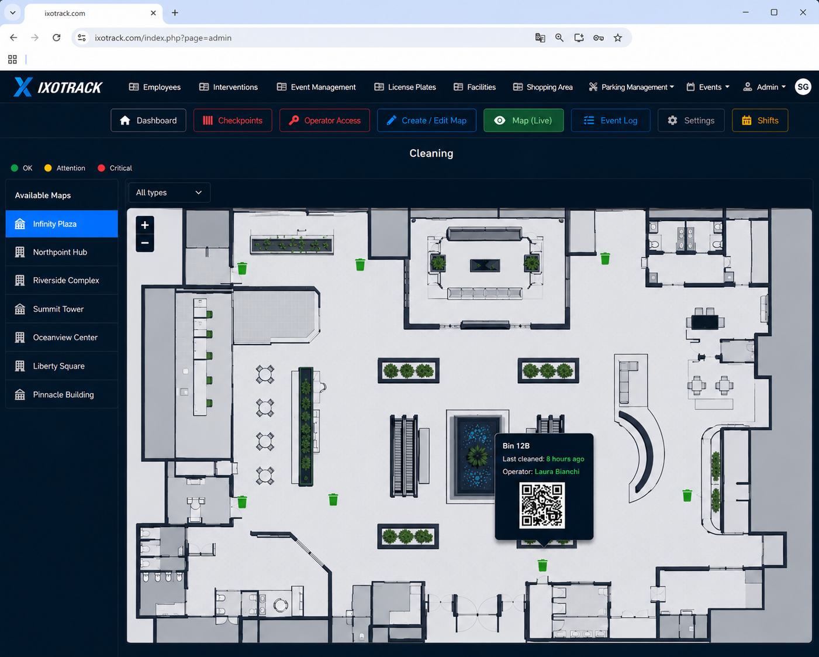This screenshot has height=657, width=819.
Task: Click the Available Maps header
Action: coord(43,195)
